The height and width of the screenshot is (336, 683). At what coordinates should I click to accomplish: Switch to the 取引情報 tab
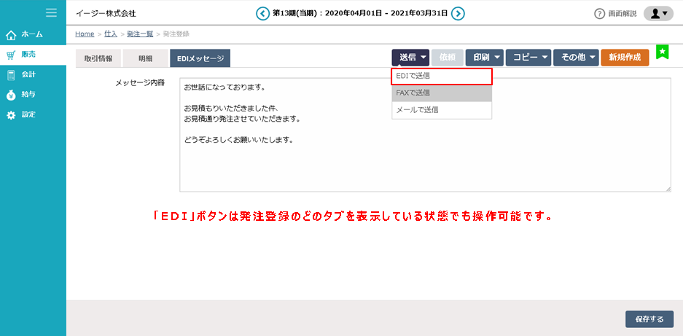[x=98, y=59]
